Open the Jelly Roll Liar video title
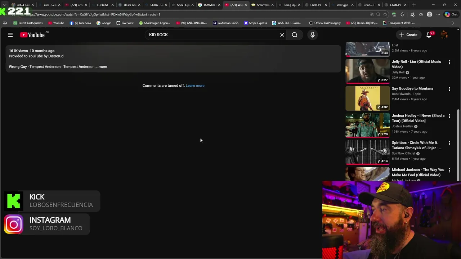The width and height of the screenshot is (461, 259). [x=416, y=64]
